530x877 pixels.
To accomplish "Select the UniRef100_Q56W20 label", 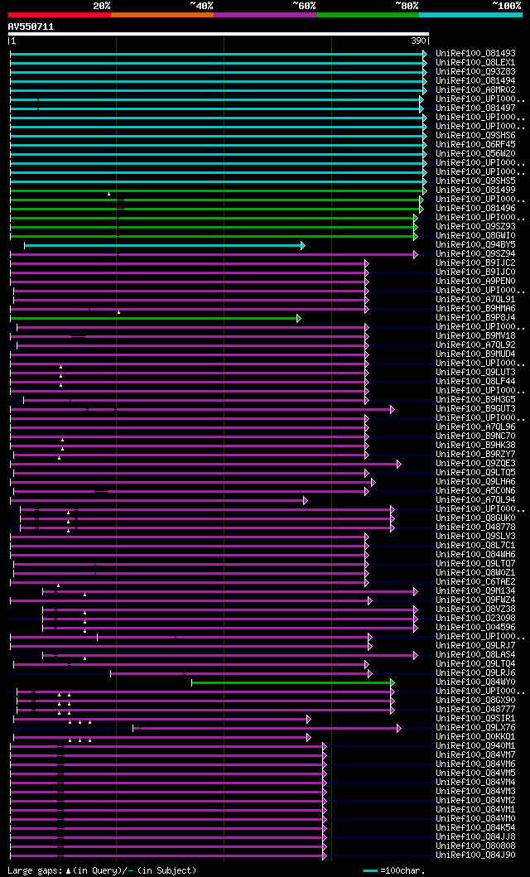I will [x=476, y=153].
